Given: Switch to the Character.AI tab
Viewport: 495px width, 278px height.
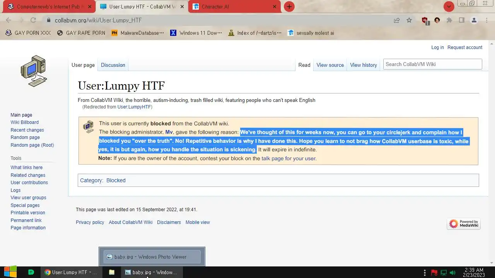Looking at the screenshot, I should (x=234, y=7).
